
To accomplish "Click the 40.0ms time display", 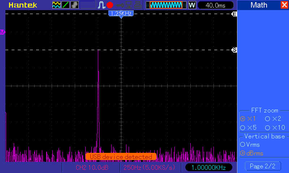I will 215,5.
